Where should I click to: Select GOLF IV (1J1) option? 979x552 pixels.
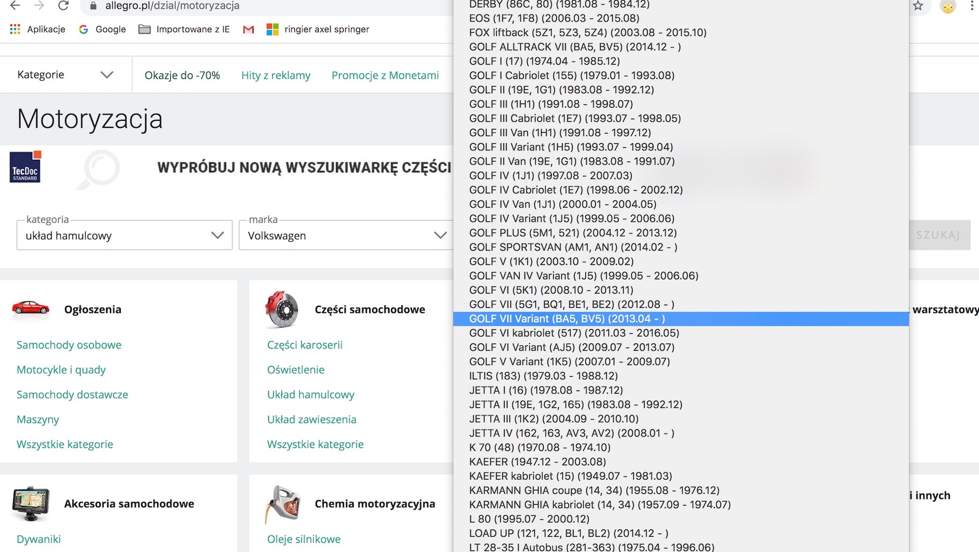tap(681, 175)
